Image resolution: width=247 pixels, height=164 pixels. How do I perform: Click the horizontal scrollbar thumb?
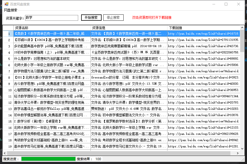tap(119, 153)
